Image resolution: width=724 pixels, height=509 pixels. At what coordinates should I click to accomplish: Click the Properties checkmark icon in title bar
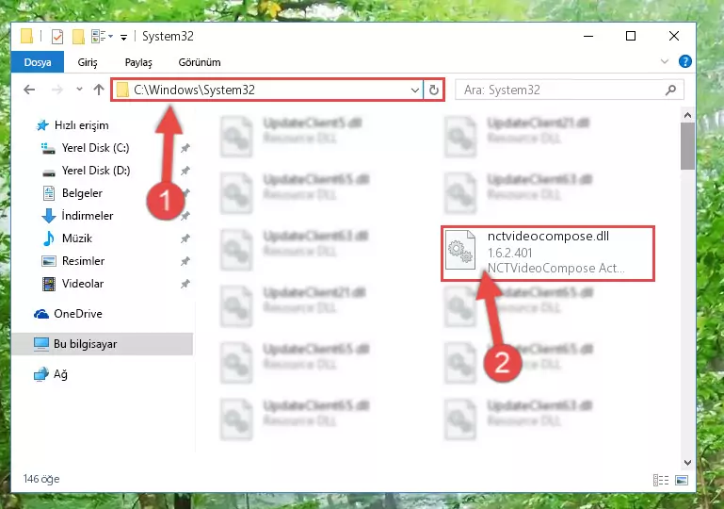pos(57,36)
